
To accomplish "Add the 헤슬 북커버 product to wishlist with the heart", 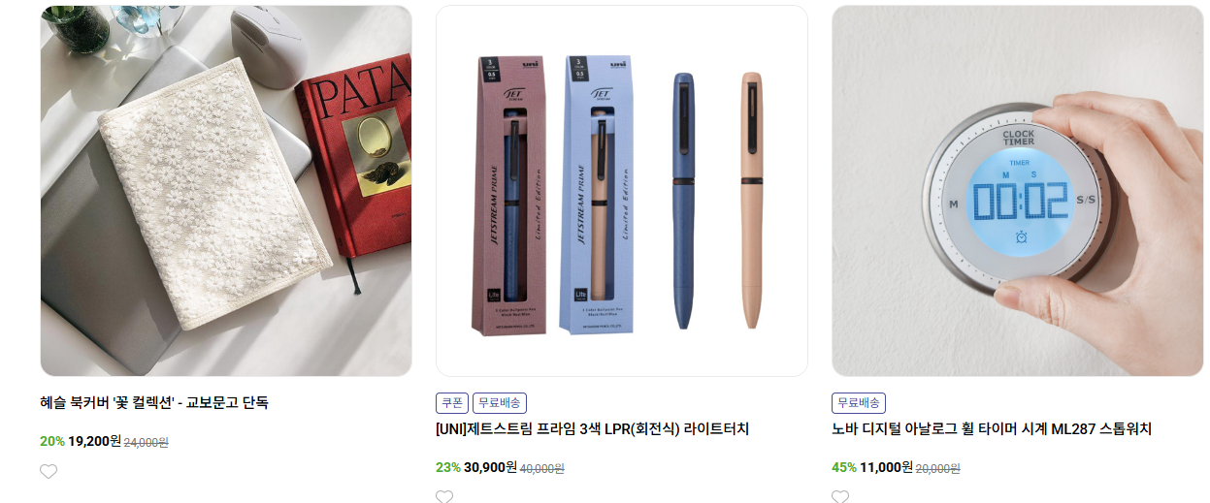I will tap(49, 471).
